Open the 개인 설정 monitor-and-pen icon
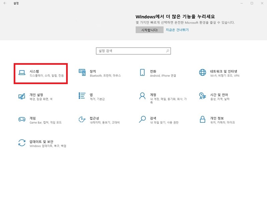This screenshot has height=207, width=267. coord(22,96)
